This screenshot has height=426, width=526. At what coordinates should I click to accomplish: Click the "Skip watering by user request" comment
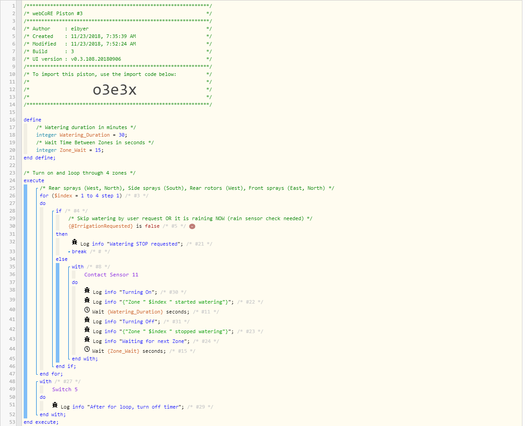pyautogui.click(x=190, y=218)
